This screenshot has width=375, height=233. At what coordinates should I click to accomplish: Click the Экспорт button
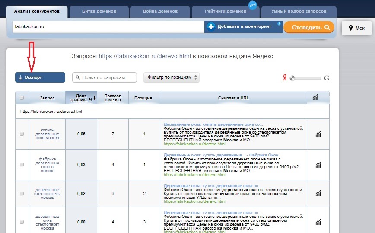coord(40,77)
